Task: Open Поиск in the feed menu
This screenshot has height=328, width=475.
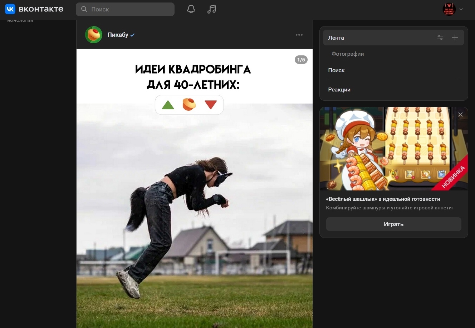Action: (336, 70)
